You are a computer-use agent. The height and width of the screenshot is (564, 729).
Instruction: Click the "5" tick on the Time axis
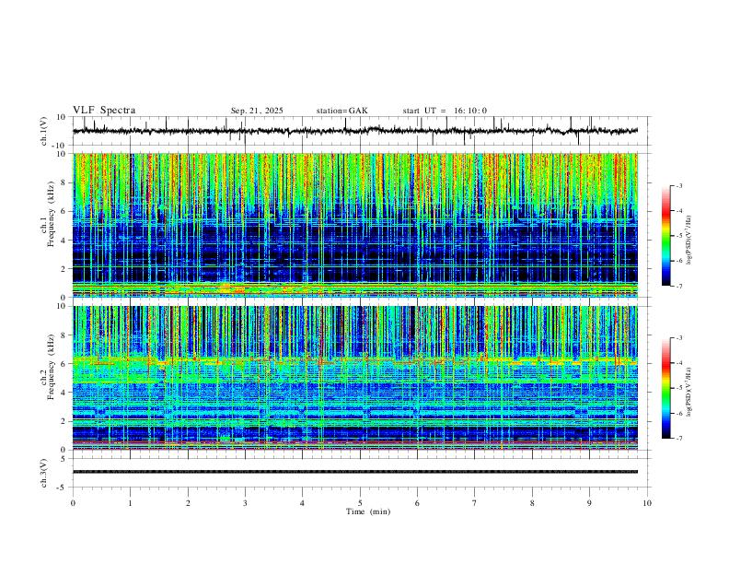(360, 503)
